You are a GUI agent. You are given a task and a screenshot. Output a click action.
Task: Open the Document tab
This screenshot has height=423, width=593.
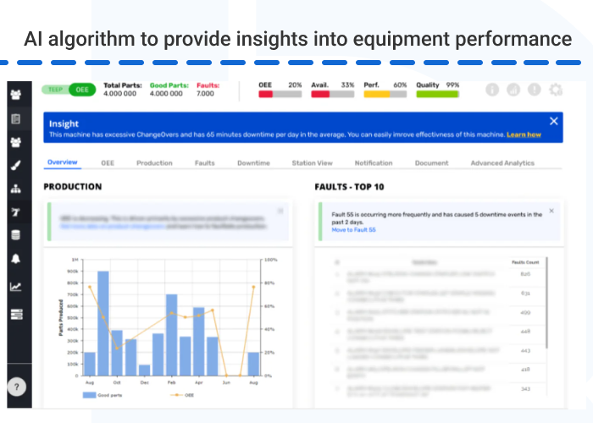[x=431, y=163]
